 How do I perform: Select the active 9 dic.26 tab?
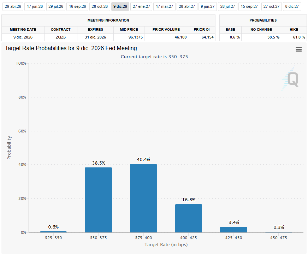coord(120,6)
